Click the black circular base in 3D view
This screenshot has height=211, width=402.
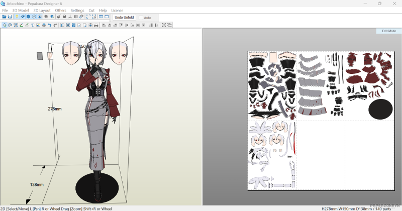(97, 188)
